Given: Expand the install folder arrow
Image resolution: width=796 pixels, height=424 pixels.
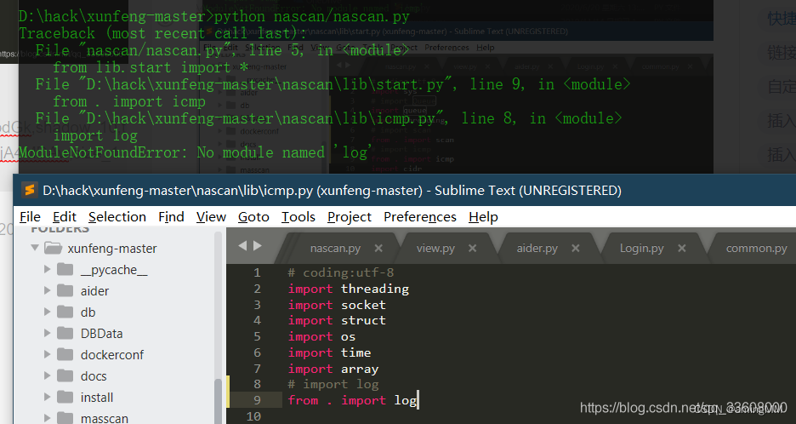Looking at the screenshot, I should tap(48, 397).
